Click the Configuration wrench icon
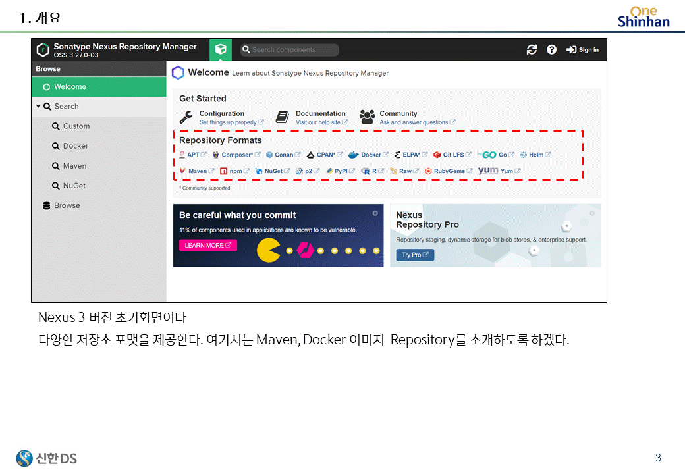The image size is (685, 474). 186,117
